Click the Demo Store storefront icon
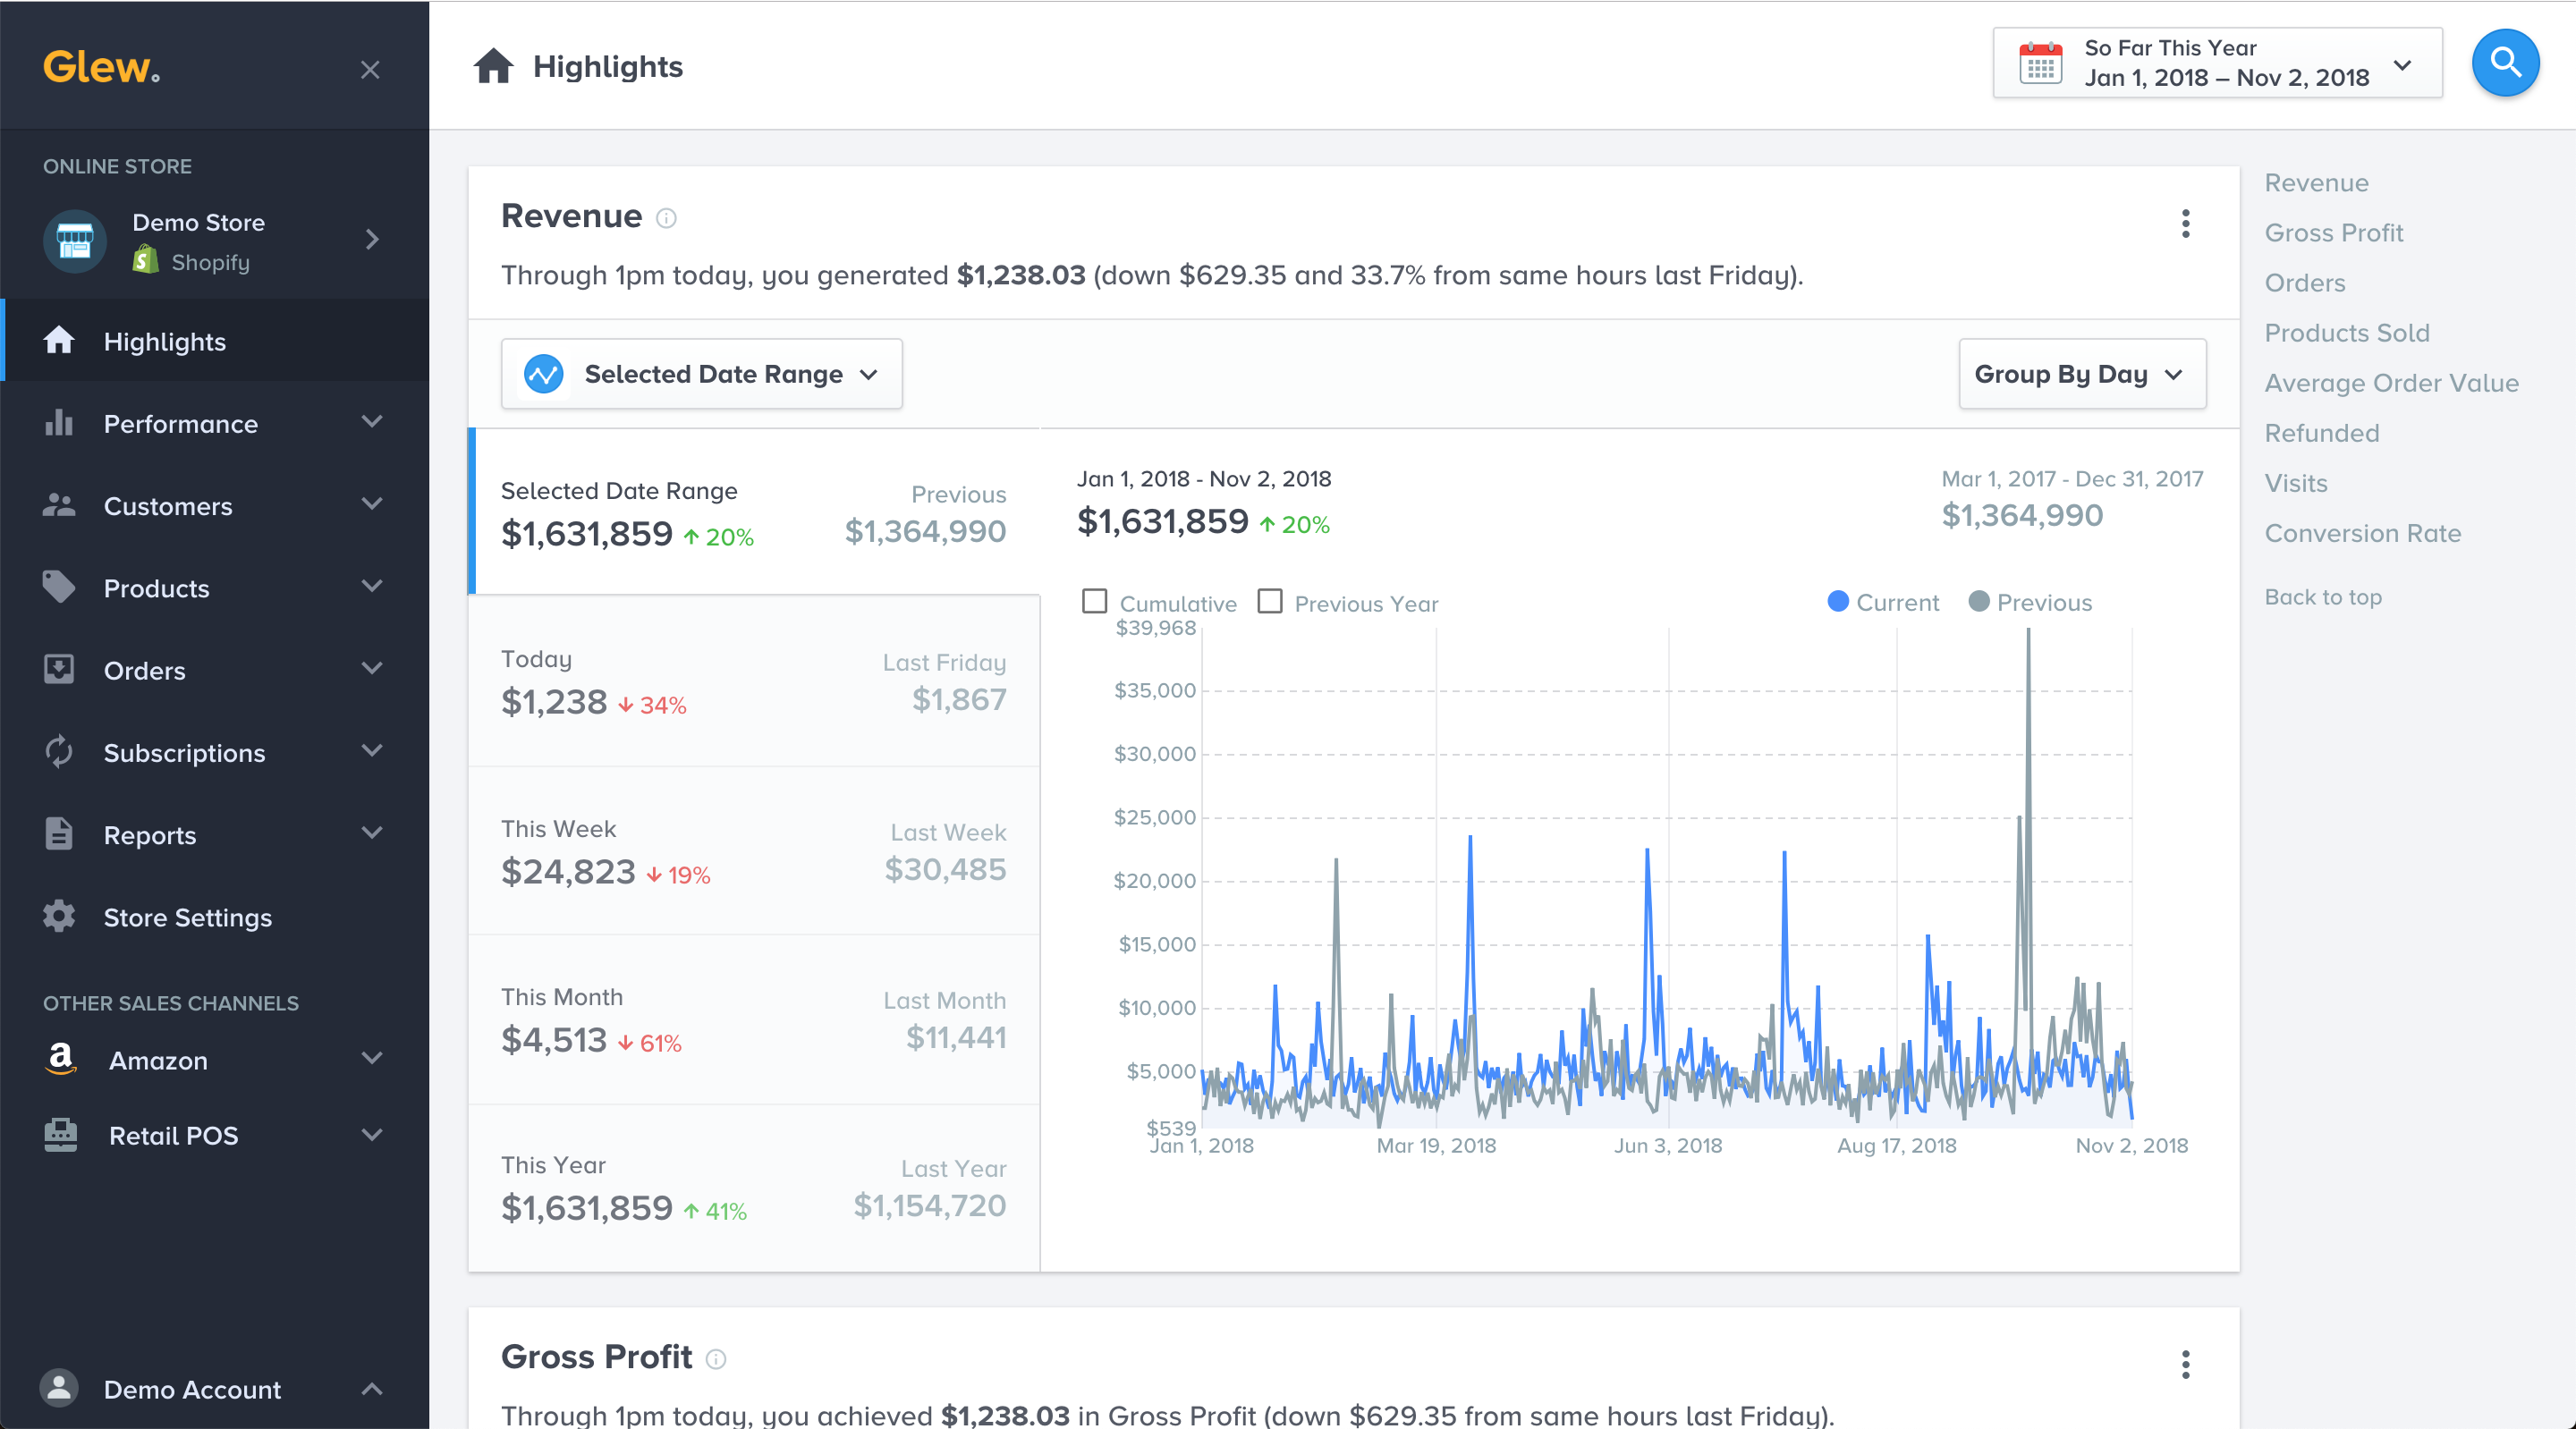 (x=74, y=241)
